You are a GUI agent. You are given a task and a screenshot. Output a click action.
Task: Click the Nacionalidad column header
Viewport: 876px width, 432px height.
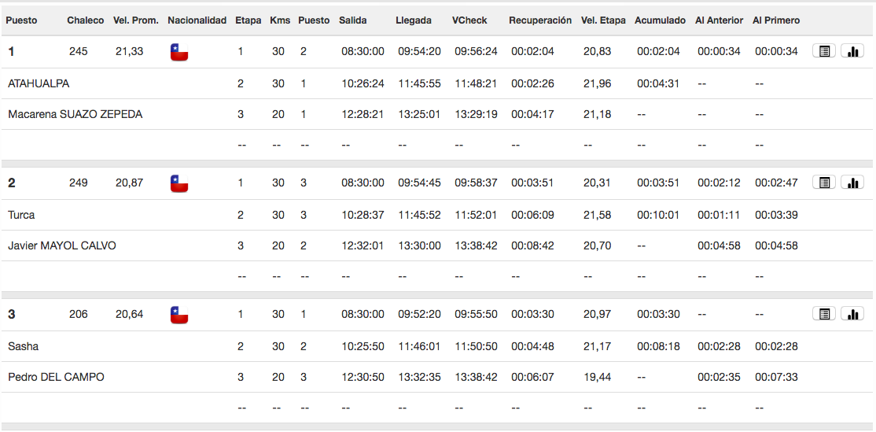point(197,20)
